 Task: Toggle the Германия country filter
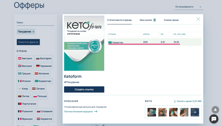[44, 66]
